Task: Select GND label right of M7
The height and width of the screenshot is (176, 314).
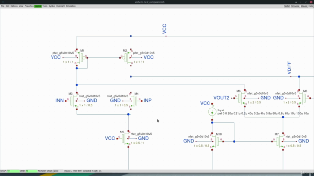Action: (x=304, y=141)
